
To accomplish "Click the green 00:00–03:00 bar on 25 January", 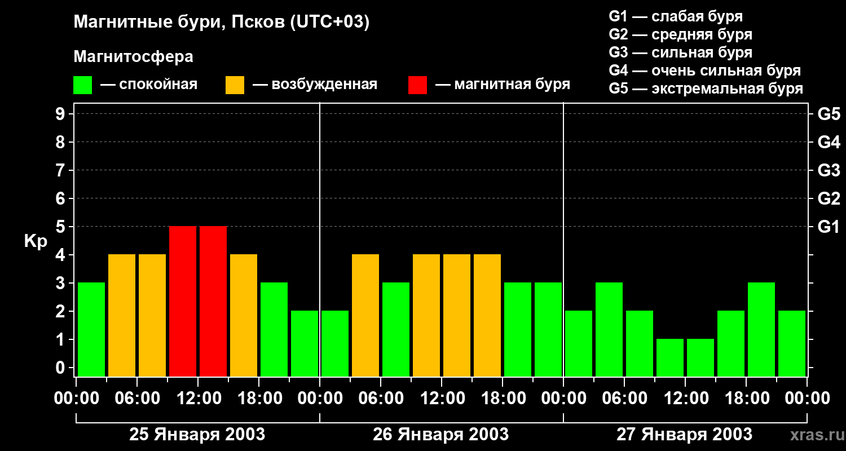I will 91,329.
